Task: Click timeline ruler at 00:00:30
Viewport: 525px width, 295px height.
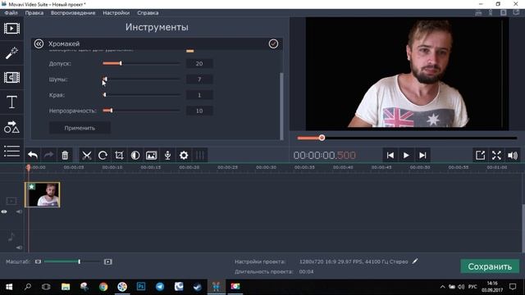Action: click(x=266, y=167)
